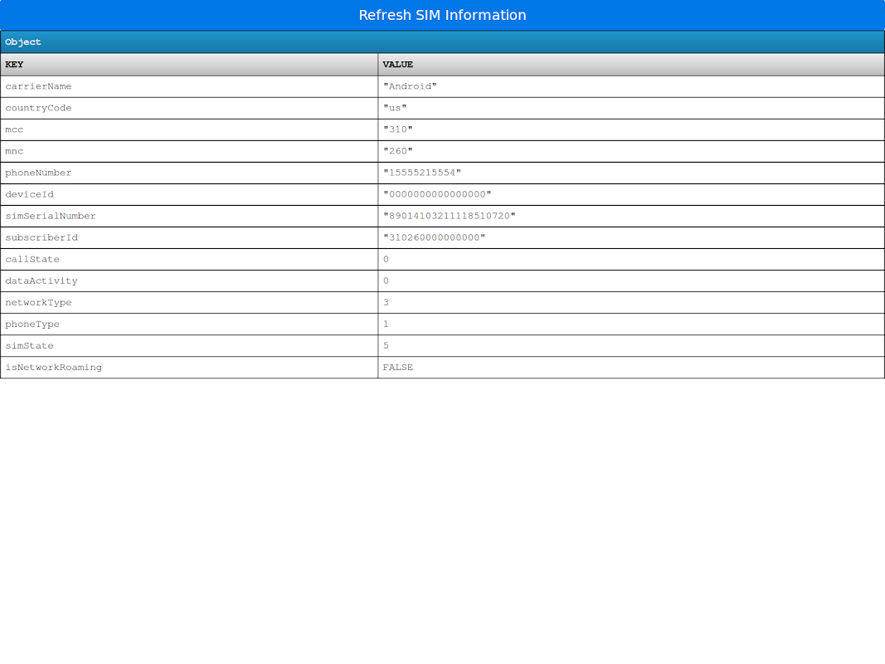
Task: Select the dataActivity key cell
Action: pos(189,281)
